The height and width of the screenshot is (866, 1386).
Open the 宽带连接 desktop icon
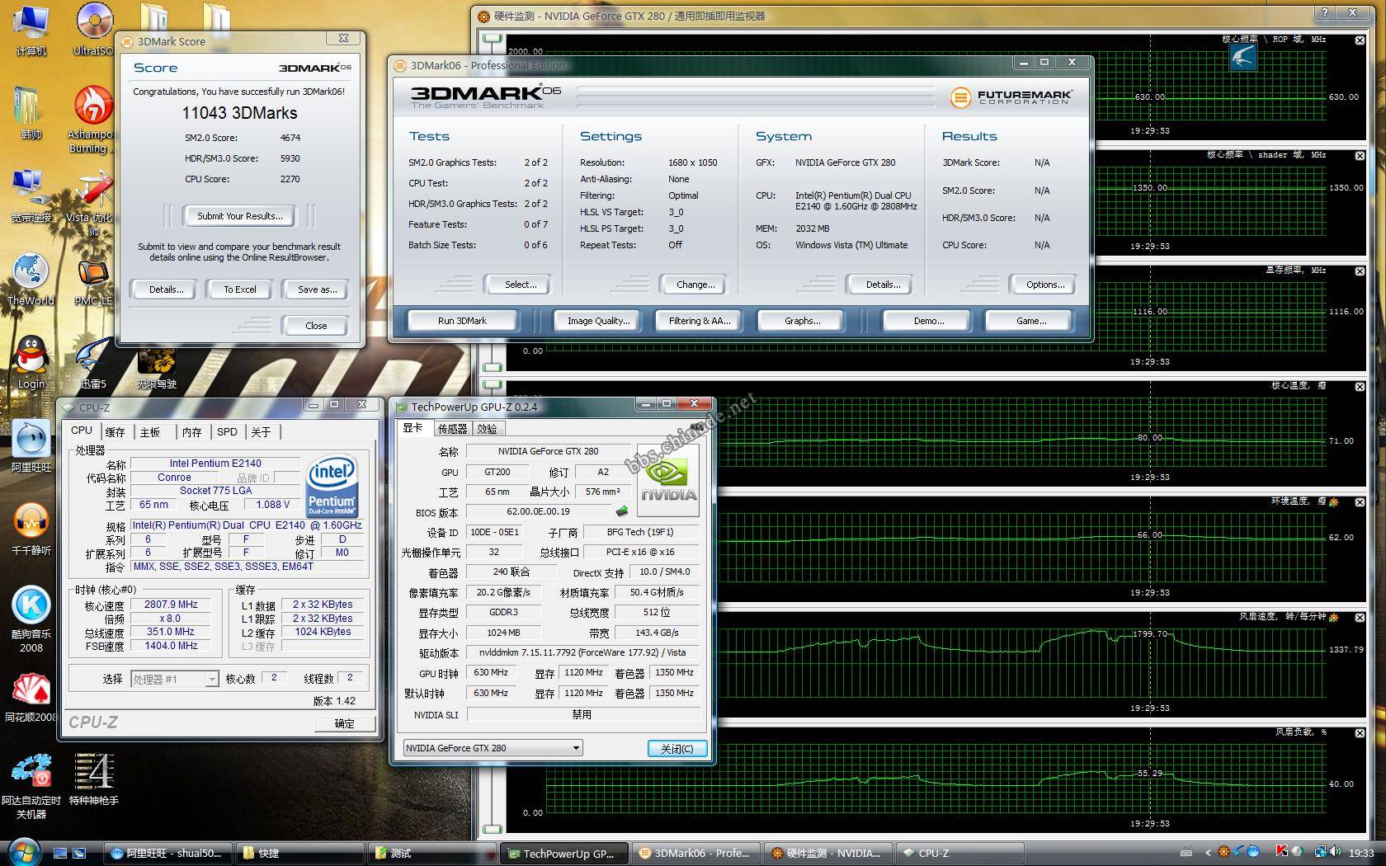(31, 196)
